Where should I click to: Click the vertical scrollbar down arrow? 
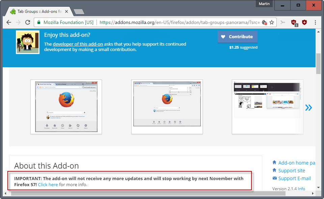(x=318, y=188)
